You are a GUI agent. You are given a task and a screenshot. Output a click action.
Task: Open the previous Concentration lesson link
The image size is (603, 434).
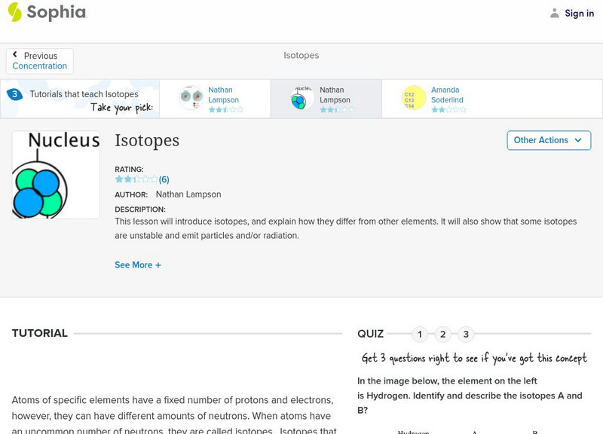pos(40,66)
